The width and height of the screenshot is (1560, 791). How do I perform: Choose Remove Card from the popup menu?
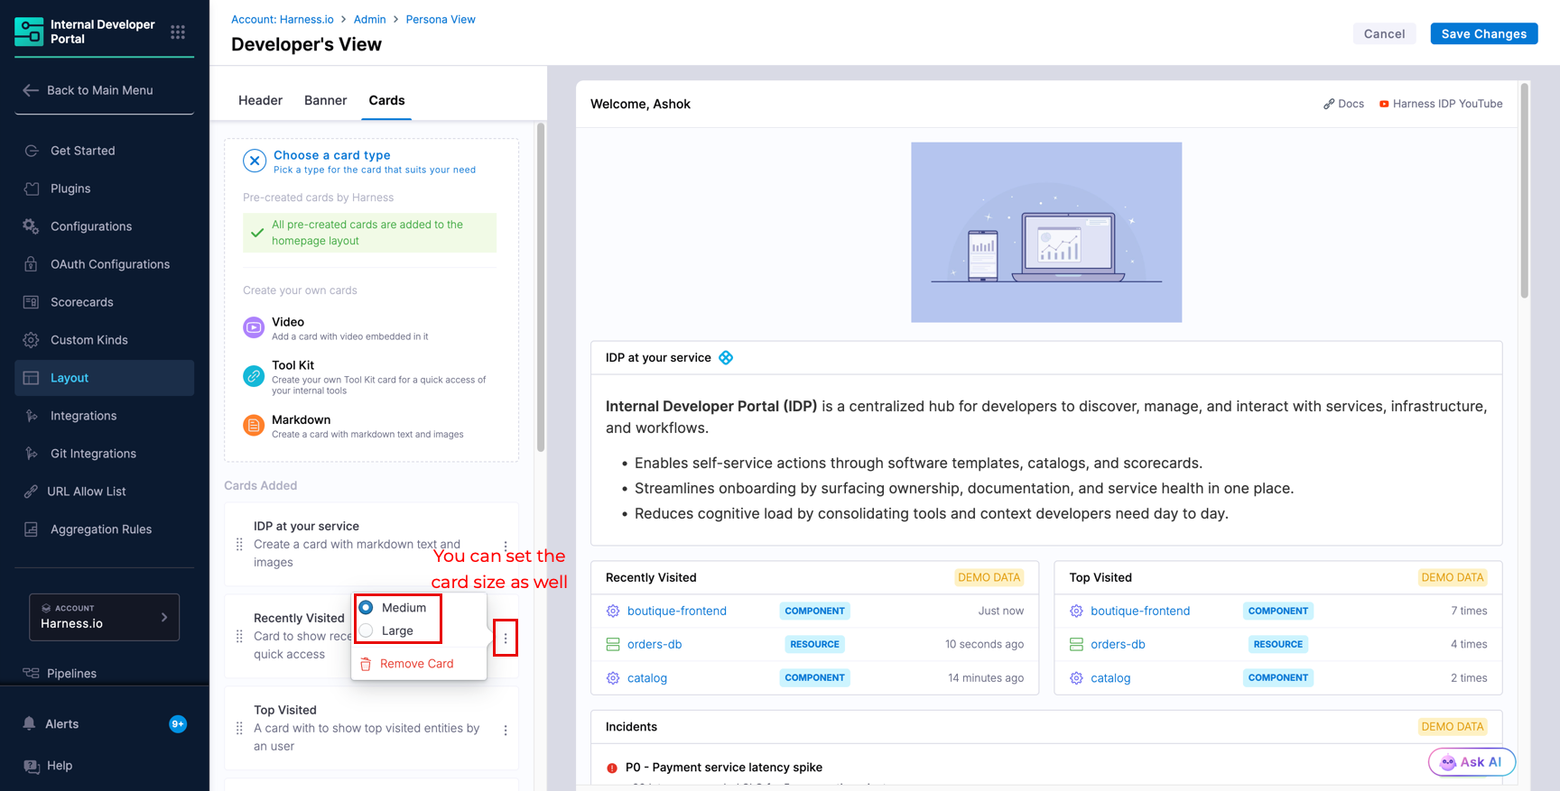417,664
